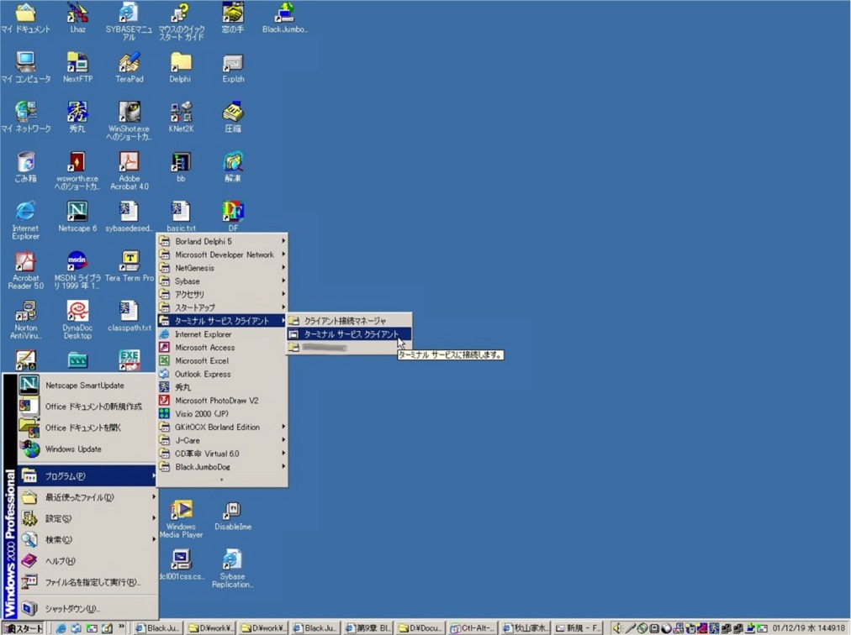
Task: Click the MSDN ライブラリ desktop icon
Action: (77, 270)
